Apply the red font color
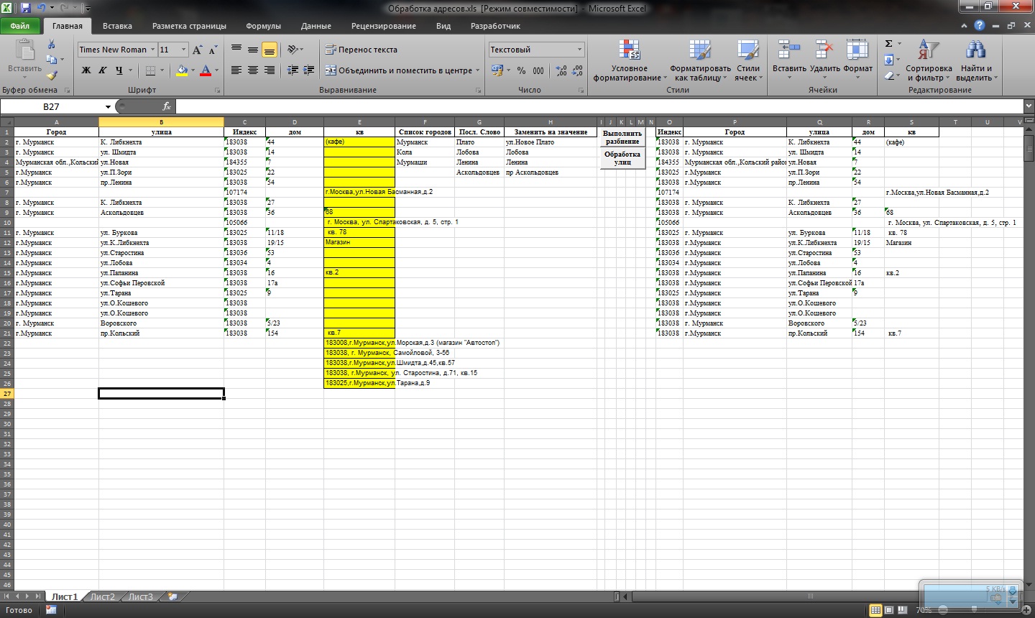 pos(206,70)
